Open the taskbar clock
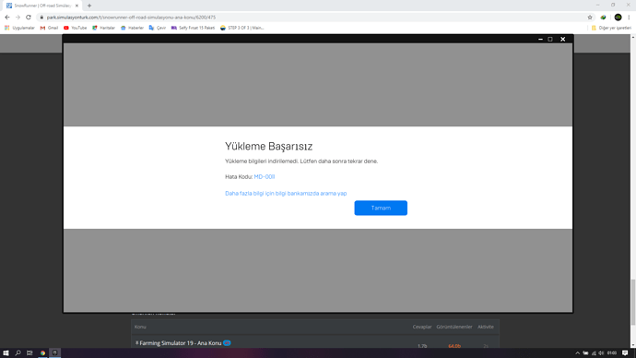This screenshot has width=636, height=358. 612,353
